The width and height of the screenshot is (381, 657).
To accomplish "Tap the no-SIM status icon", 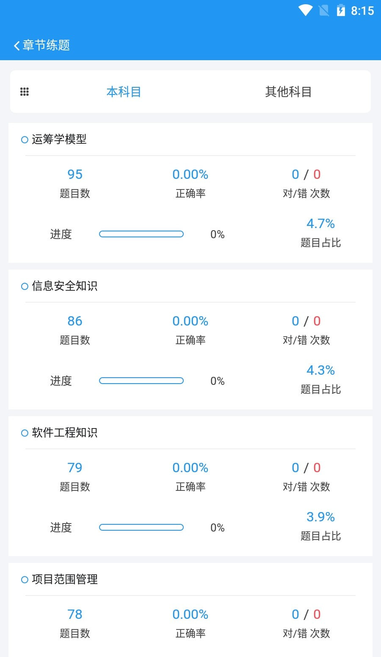I will point(324,10).
